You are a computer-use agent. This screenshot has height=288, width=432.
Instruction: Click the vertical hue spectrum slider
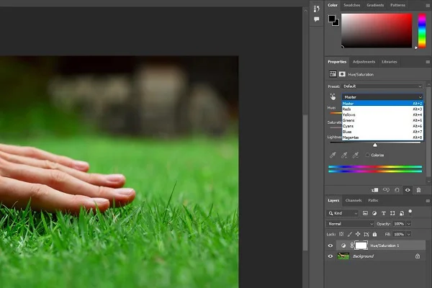tap(422, 30)
